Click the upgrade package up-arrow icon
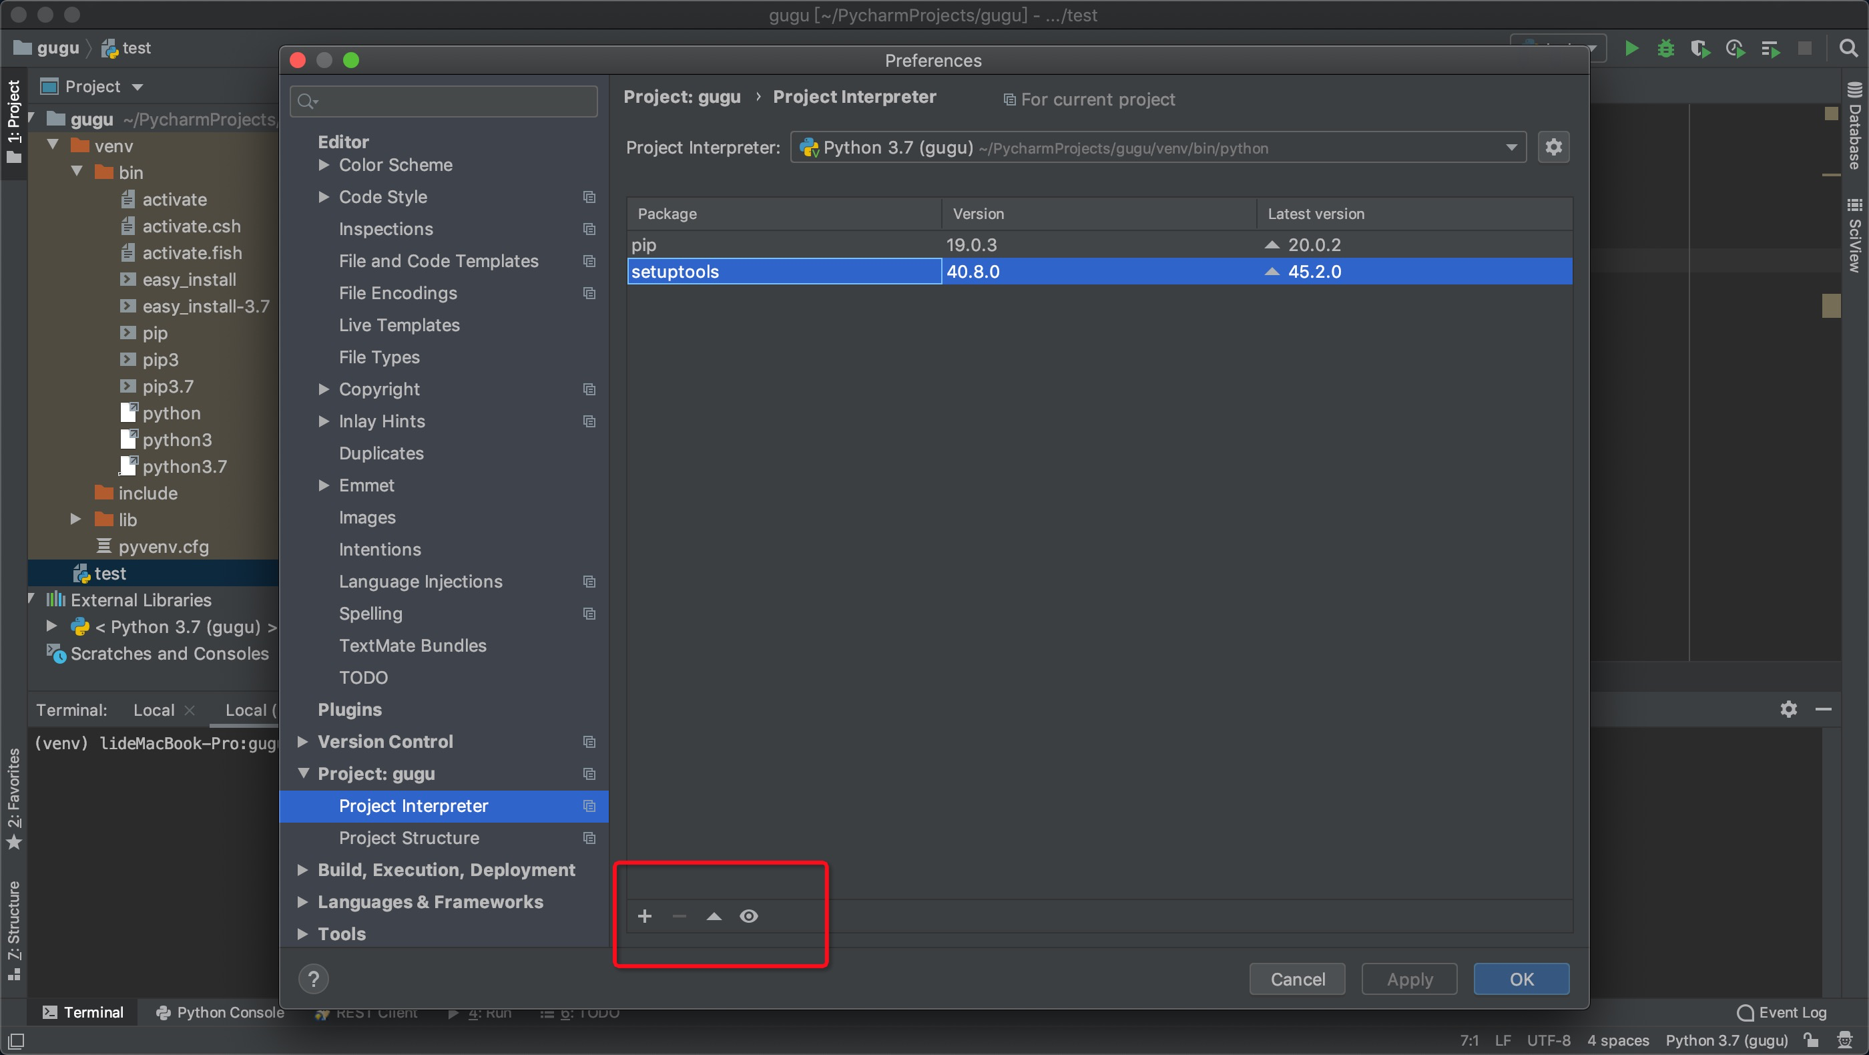 point(714,916)
